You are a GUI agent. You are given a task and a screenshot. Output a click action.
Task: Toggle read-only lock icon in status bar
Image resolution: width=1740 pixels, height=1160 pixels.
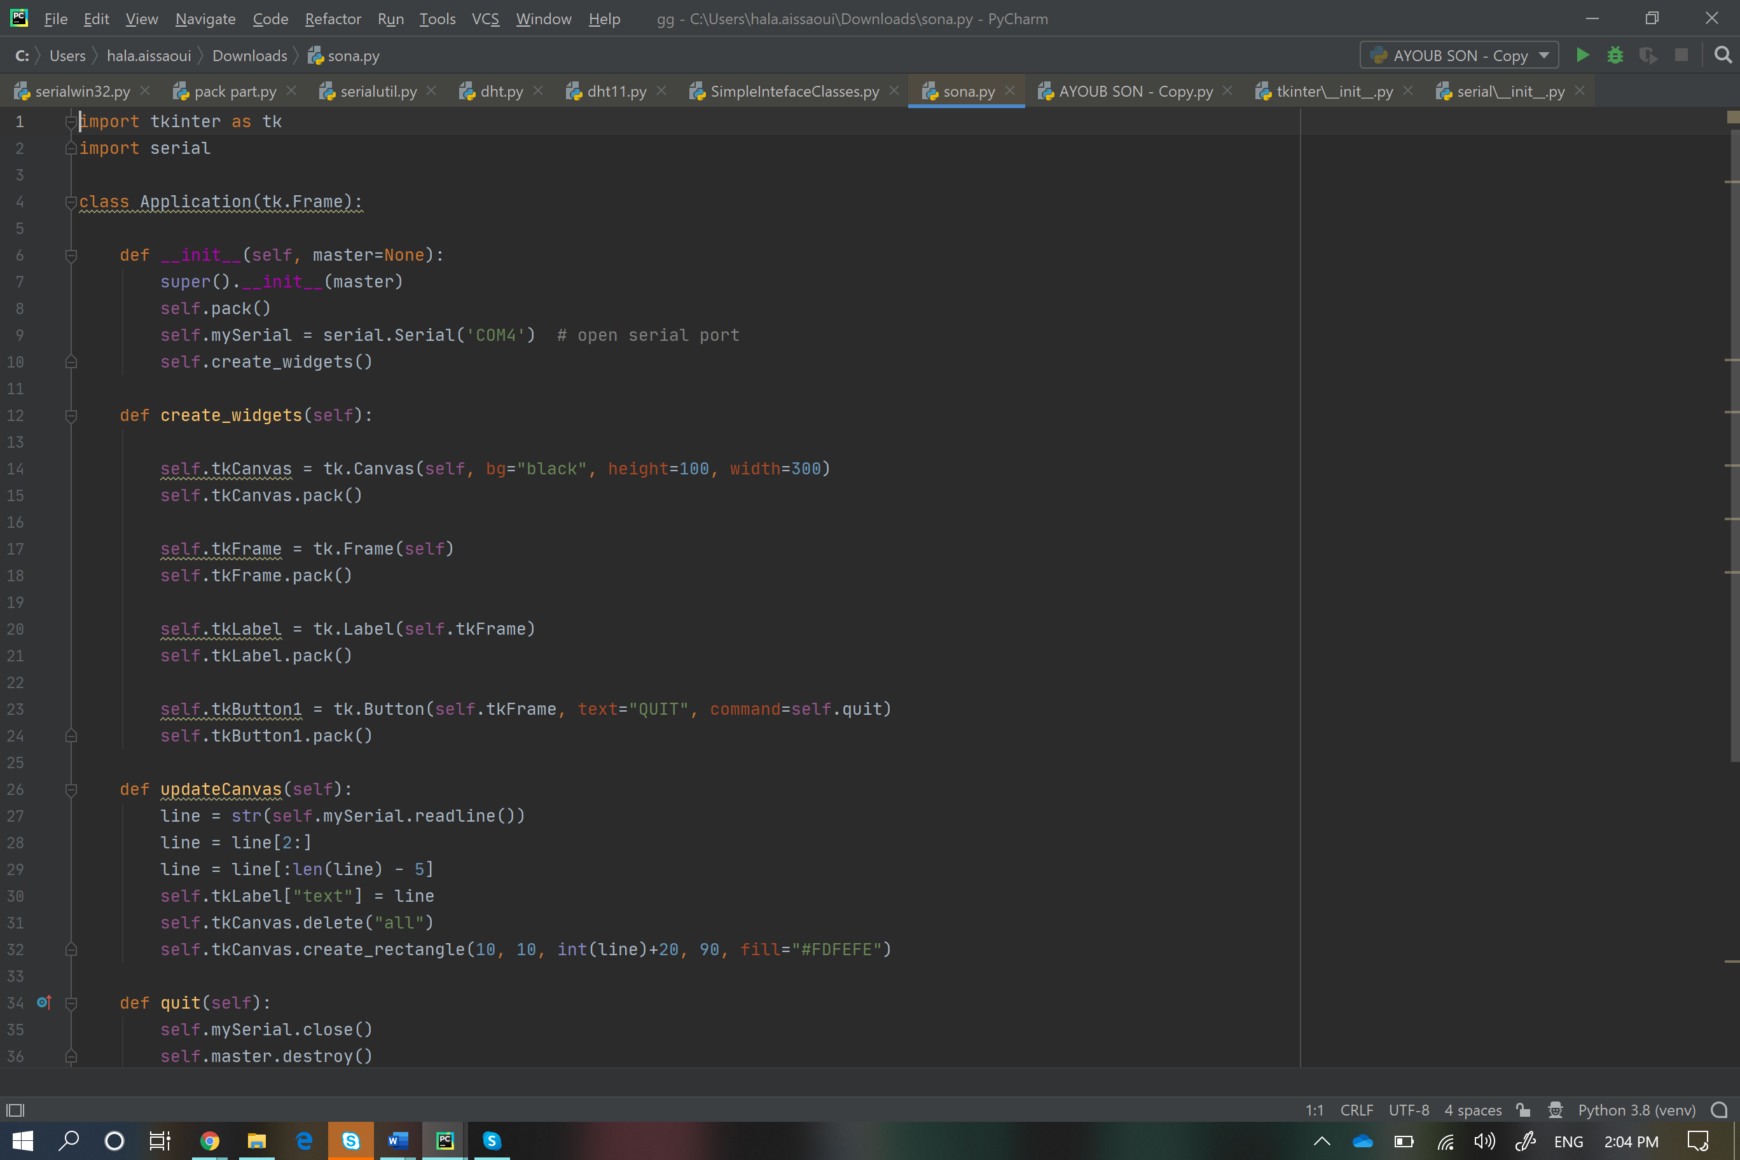pyautogui.click(x=1522, y=1110)
